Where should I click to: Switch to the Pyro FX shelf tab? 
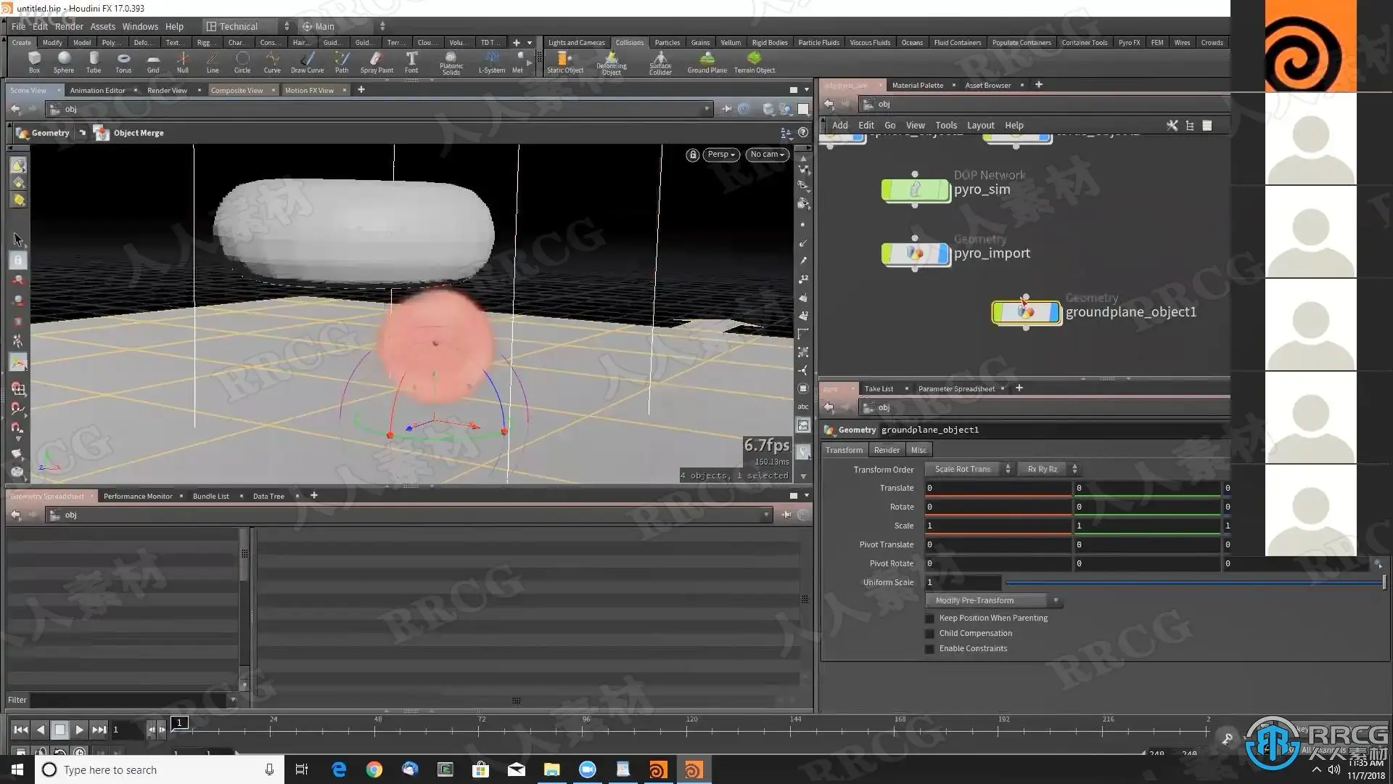coord(1128,42)
